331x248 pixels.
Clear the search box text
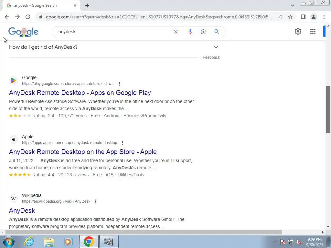[176, 32]
